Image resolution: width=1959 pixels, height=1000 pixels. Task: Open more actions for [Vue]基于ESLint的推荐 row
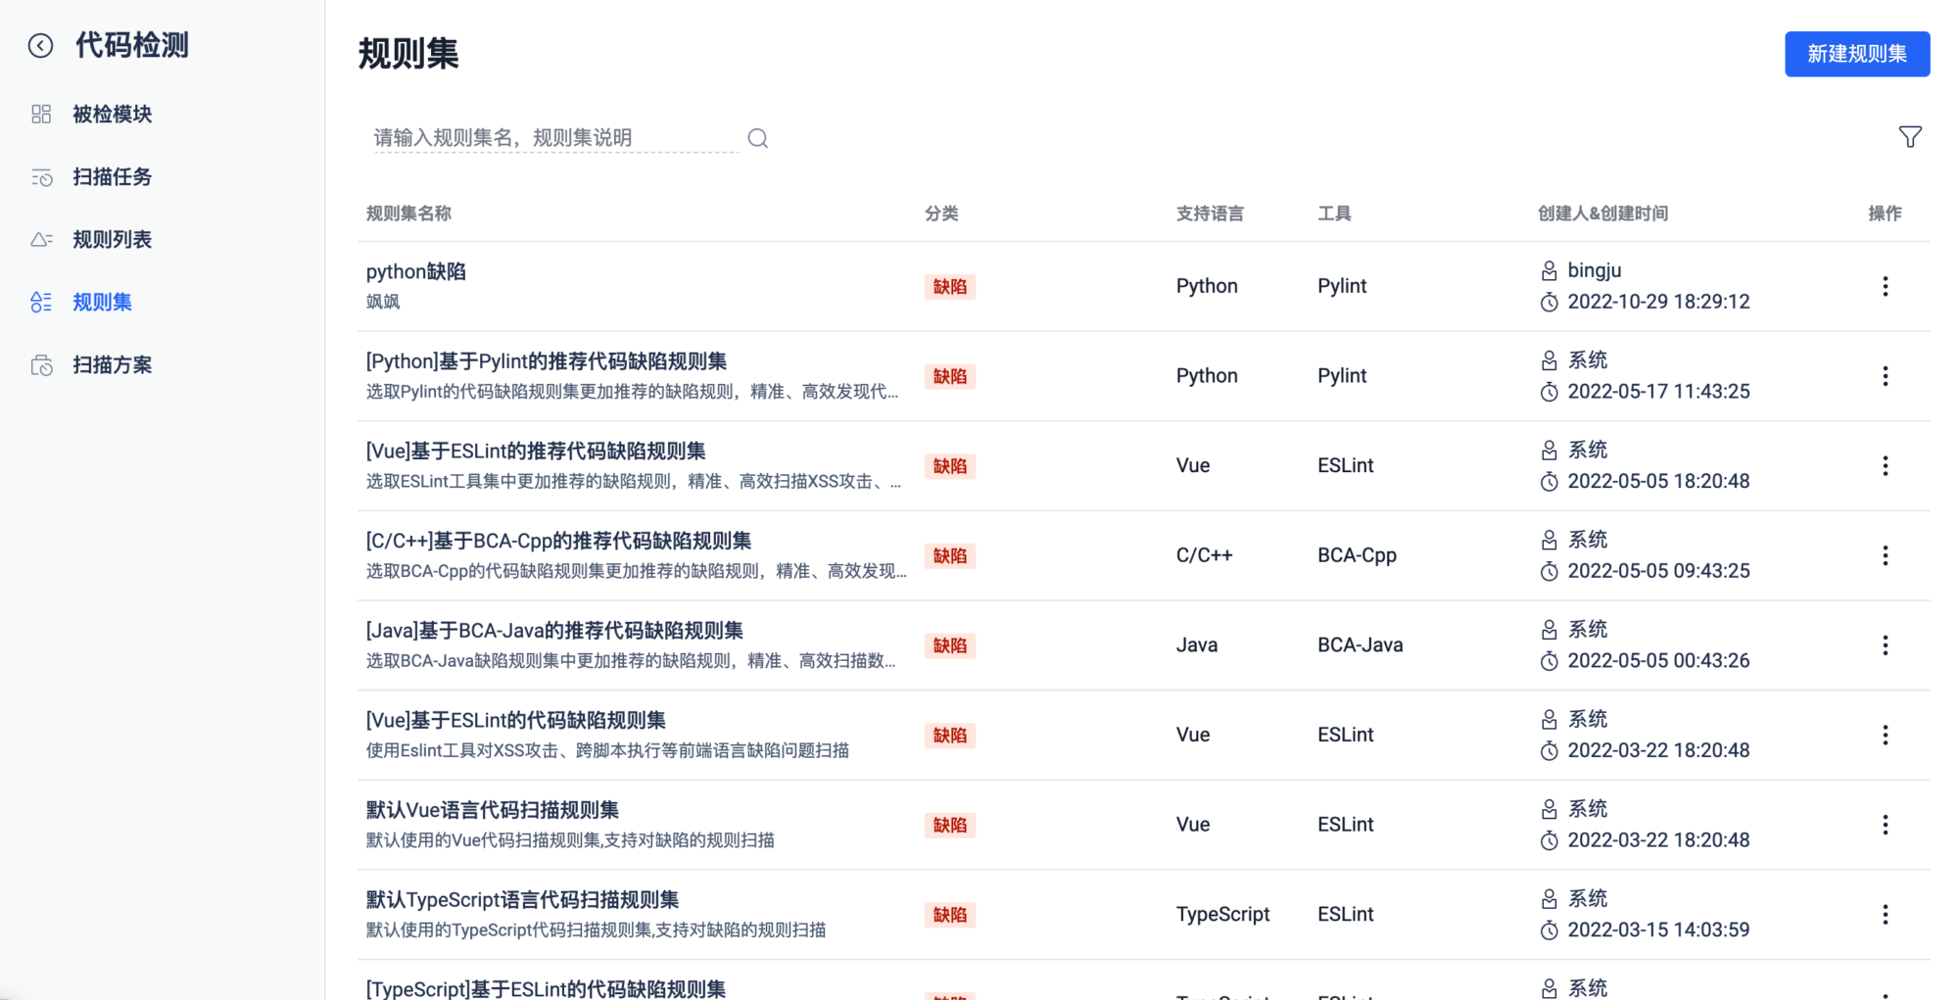(x=1885, y=466)
